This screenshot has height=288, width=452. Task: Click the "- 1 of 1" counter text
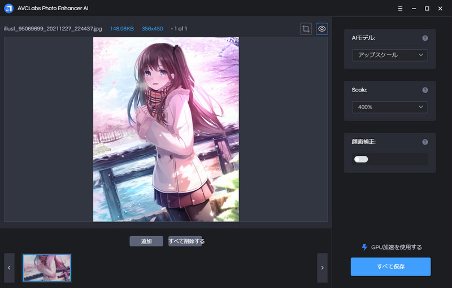(179, 29)
